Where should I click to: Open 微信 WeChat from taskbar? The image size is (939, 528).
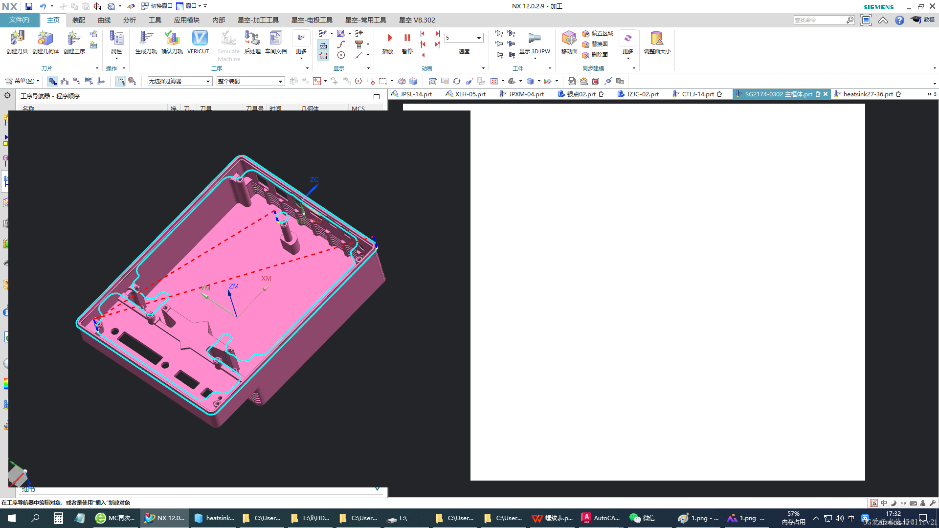[643, 518]
